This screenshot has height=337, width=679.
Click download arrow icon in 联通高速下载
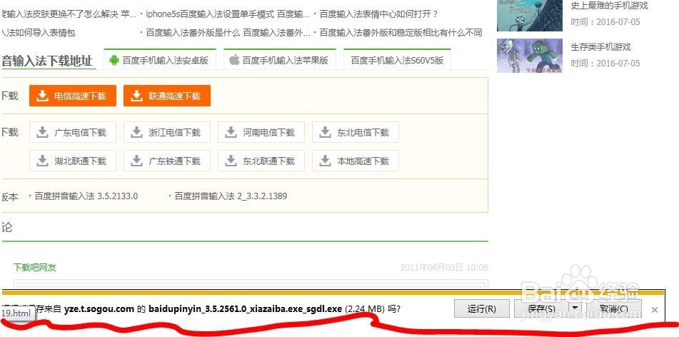pos(137,95)
